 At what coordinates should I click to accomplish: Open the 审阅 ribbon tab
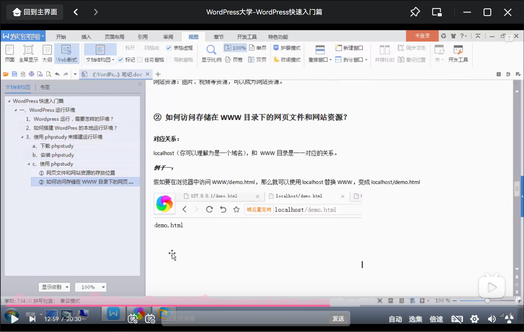coord(168,37)
